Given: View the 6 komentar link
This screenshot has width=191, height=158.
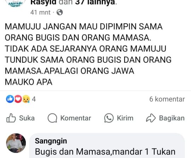Looking at the screenshot, I should tap(167, 99).
